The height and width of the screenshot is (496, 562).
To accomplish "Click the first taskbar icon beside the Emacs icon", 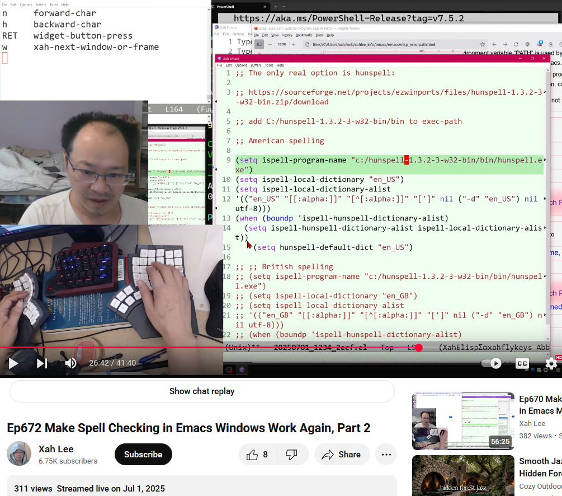I will click(229, 369).
